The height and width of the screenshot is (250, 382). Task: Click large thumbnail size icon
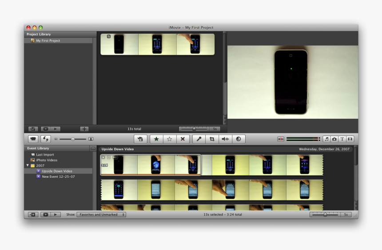(x=91, y=139)
